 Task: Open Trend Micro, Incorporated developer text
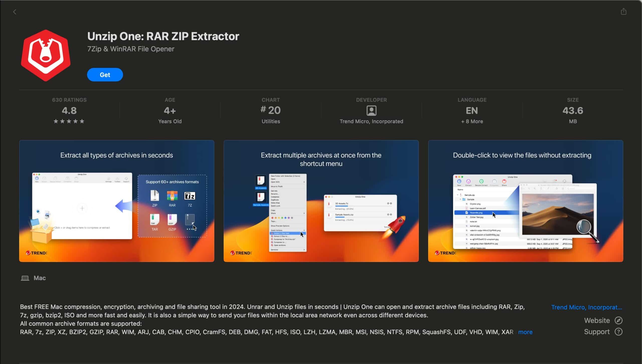371,121
